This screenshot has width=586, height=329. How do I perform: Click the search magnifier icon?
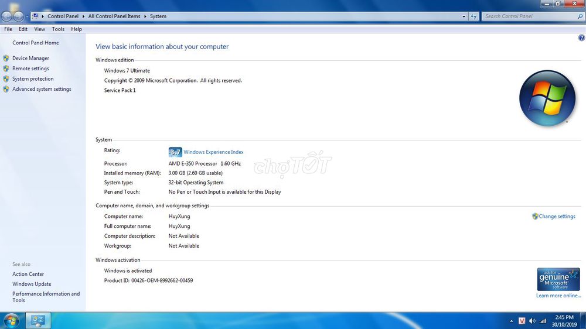click(580, 16)
